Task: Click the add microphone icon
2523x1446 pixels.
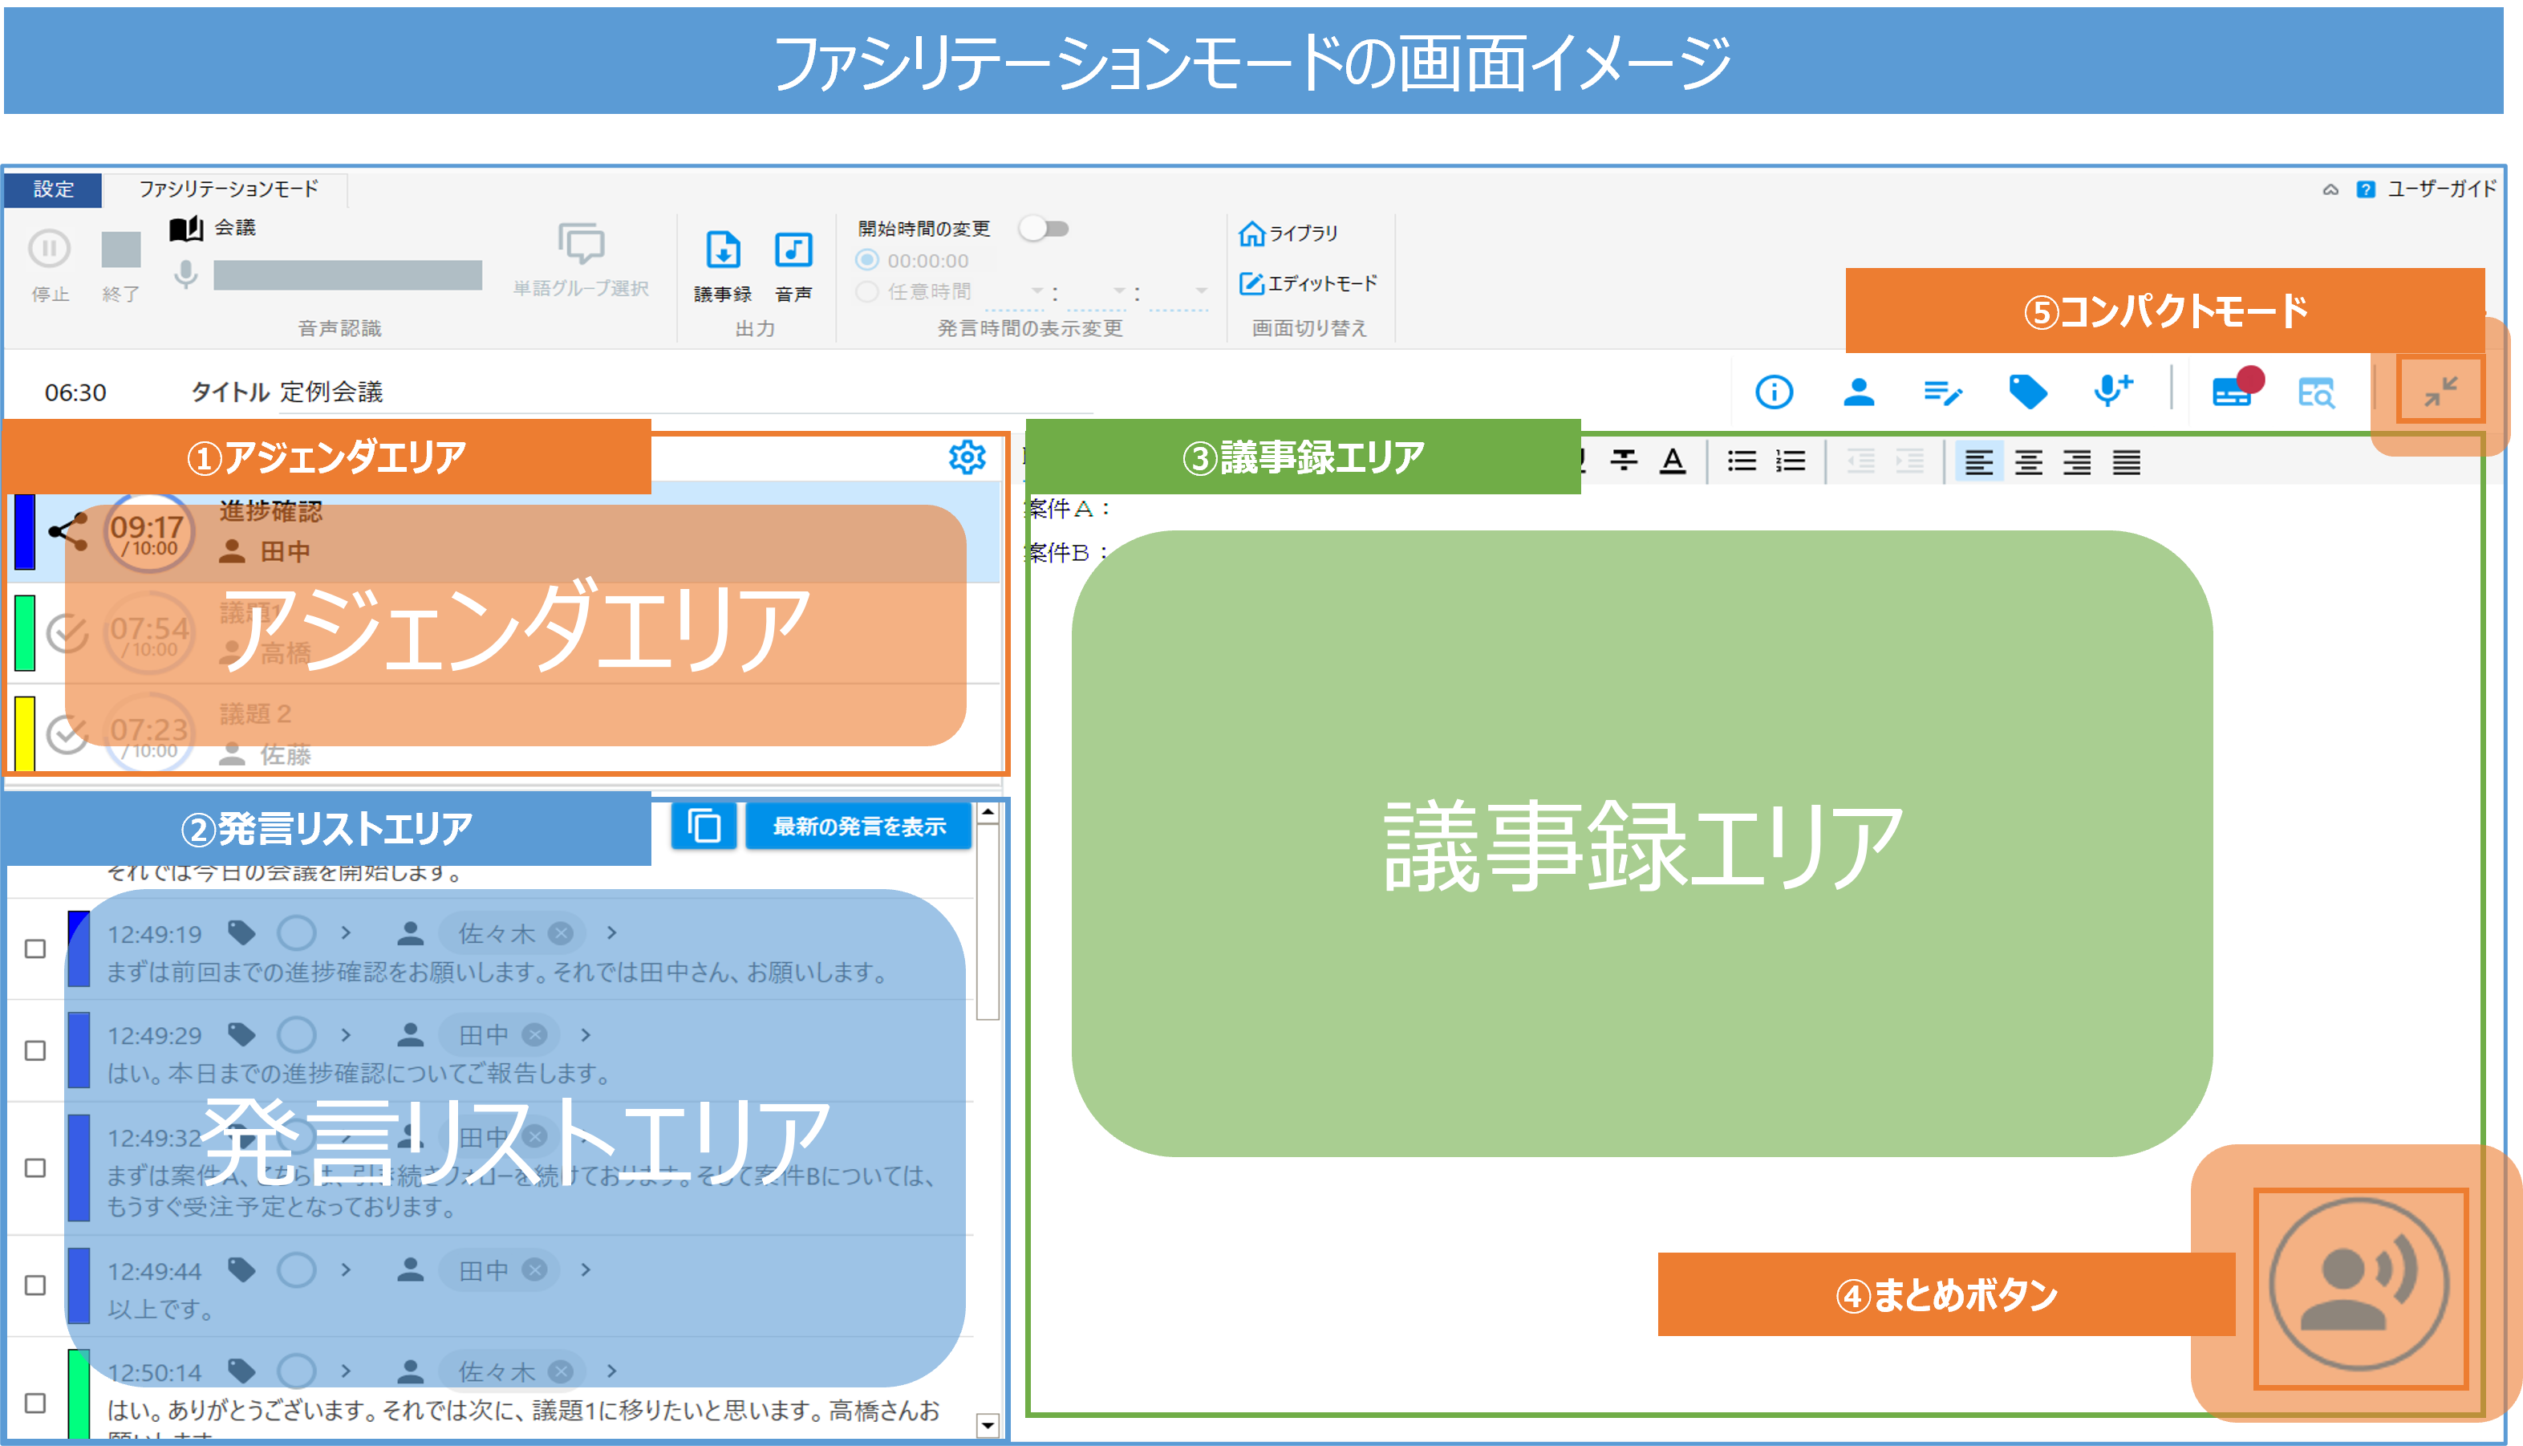Action: tap(2112, 390)
